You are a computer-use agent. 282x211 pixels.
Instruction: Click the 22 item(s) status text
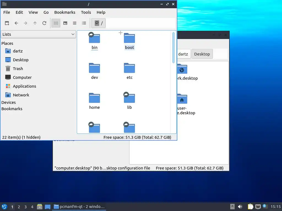point(21,137)
